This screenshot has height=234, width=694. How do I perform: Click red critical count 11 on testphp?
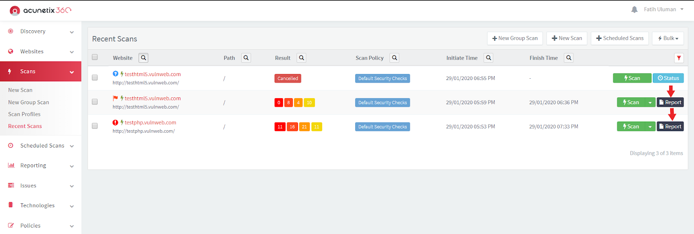pyautogui.click(x=280, y=127)
